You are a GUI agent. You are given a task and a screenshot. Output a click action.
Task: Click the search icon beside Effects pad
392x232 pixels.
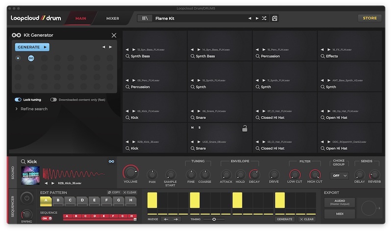click(322, 56)
